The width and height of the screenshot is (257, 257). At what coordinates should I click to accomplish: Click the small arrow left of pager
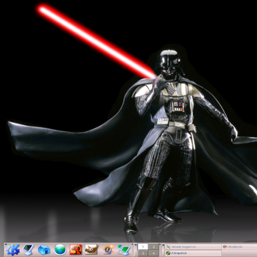click(136, 245)
